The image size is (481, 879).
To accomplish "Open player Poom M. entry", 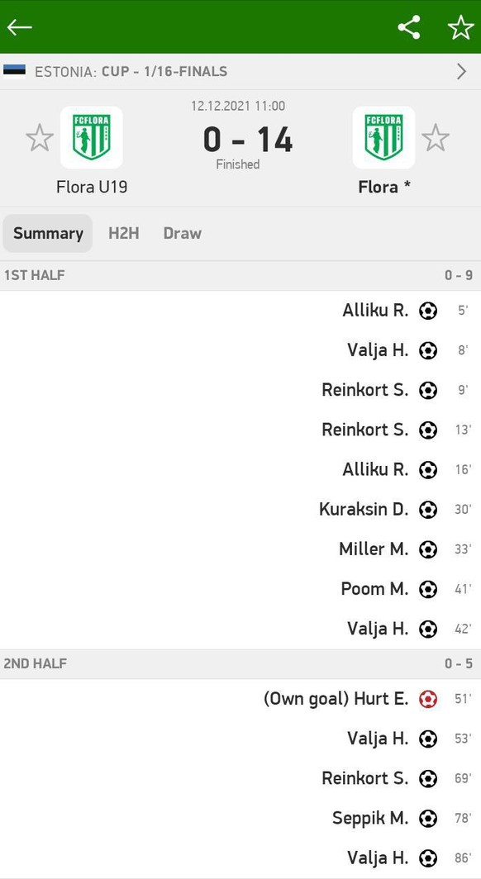I will point(374,588).
